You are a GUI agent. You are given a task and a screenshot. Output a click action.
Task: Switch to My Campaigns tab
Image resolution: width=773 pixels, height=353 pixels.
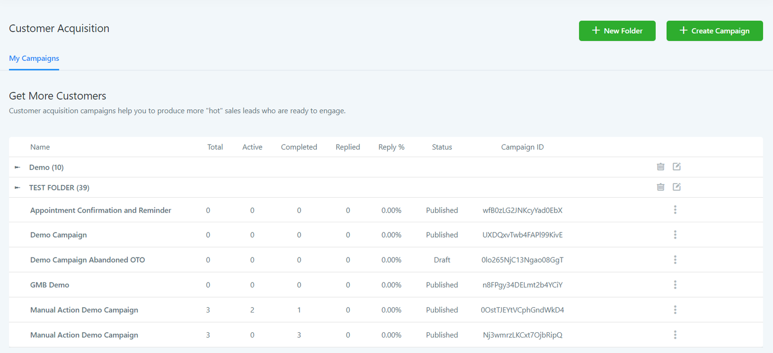34,58
